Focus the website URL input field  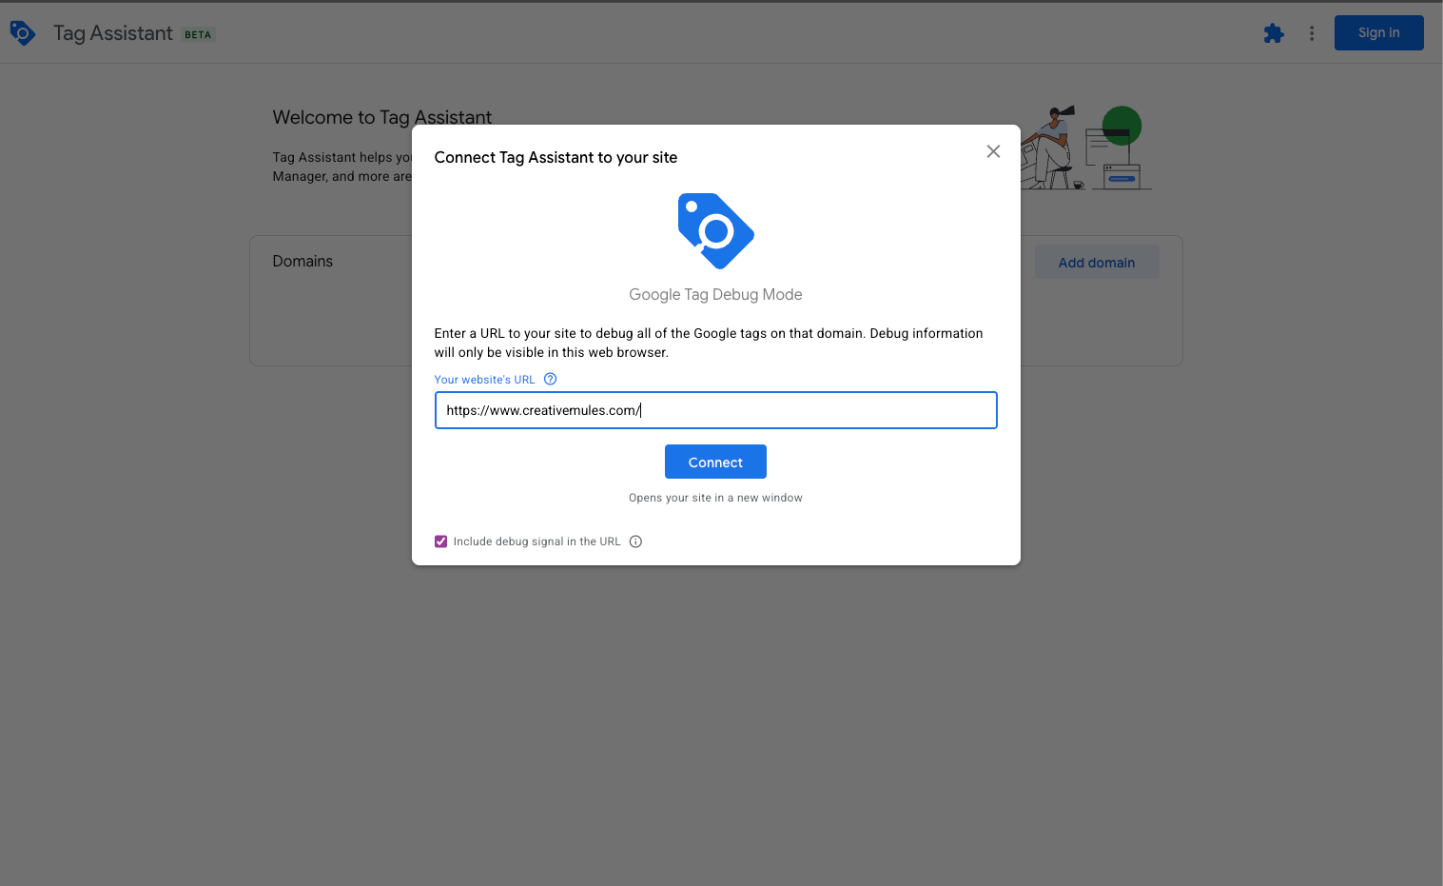pos(715,410)
